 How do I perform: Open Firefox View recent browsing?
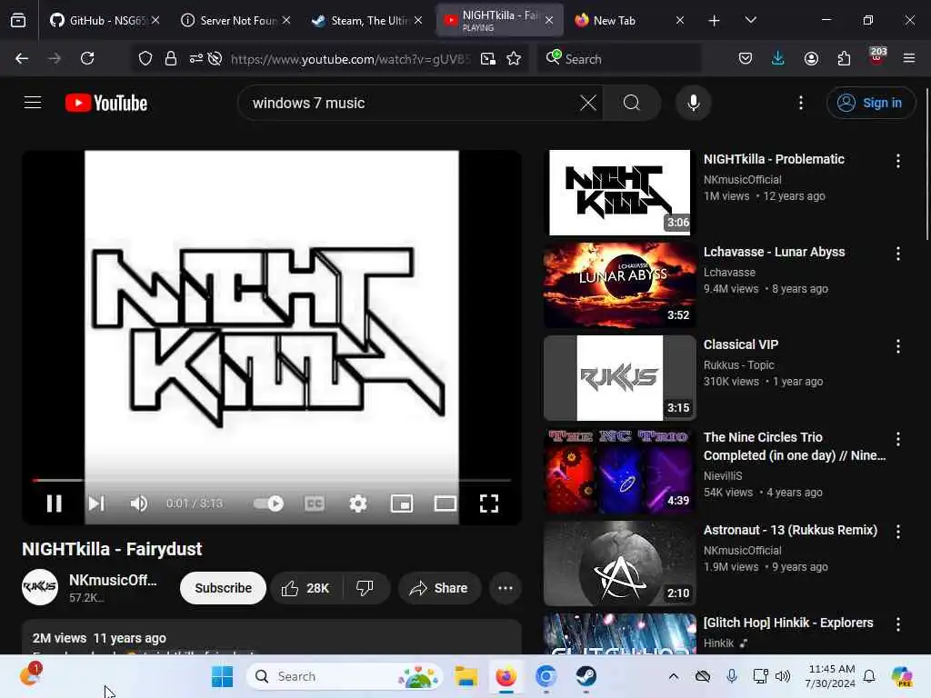pos(18,20)
